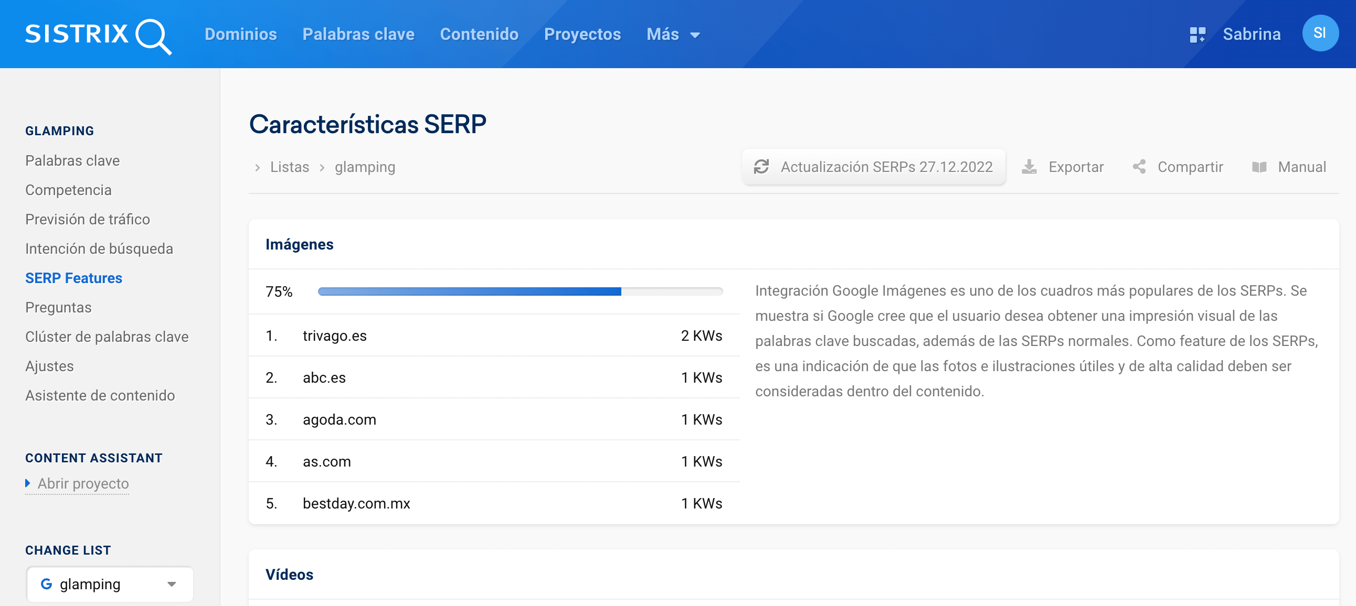Click the Abrir proyecto link
Viewport: 1356px width, 606px height.
pyautogui.click(x=83, y=483)
